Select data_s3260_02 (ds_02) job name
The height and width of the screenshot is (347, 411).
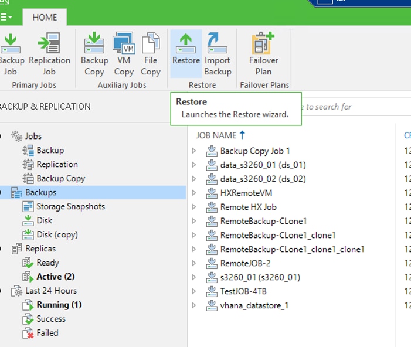[263, 179]
